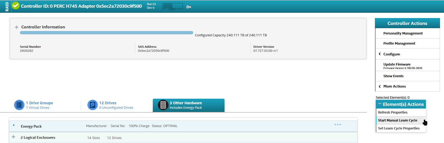Click the configured capacity progress bar
444x143 pixels.
tap(106, 33)
